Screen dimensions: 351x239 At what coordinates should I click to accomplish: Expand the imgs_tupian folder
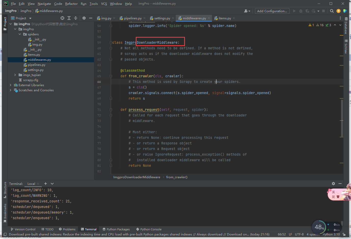[15, 75]
